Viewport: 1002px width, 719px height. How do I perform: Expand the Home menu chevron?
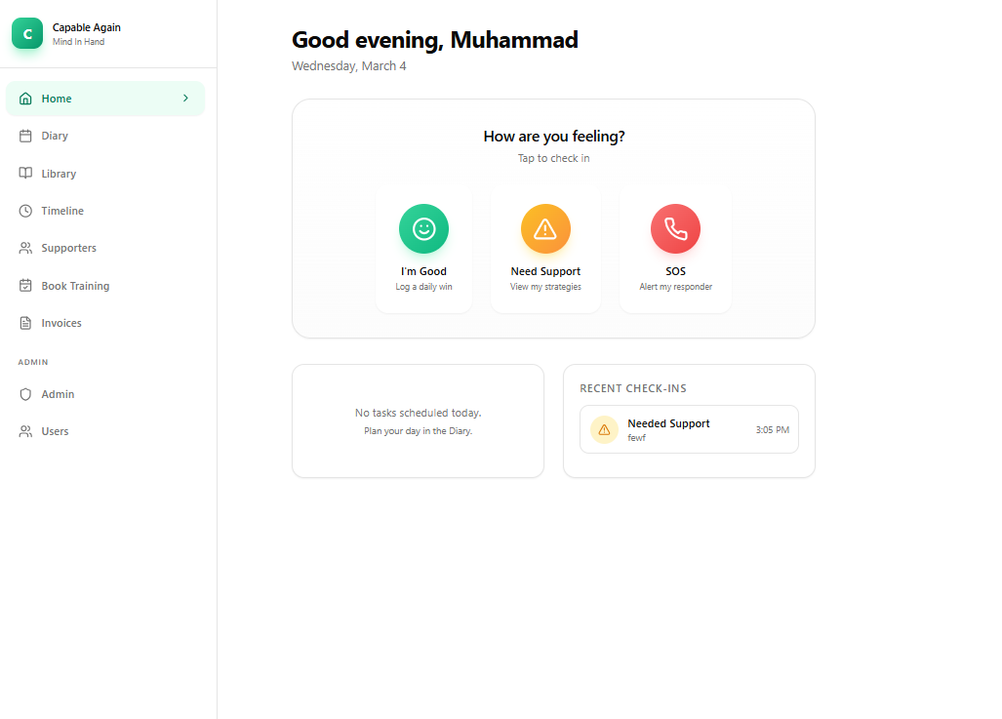coord(185,98)
